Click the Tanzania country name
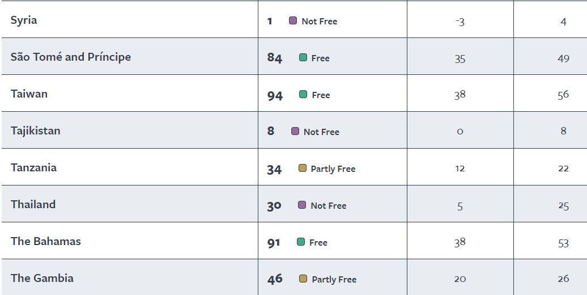This screenshot has width=587, height=295. (33, 168)
